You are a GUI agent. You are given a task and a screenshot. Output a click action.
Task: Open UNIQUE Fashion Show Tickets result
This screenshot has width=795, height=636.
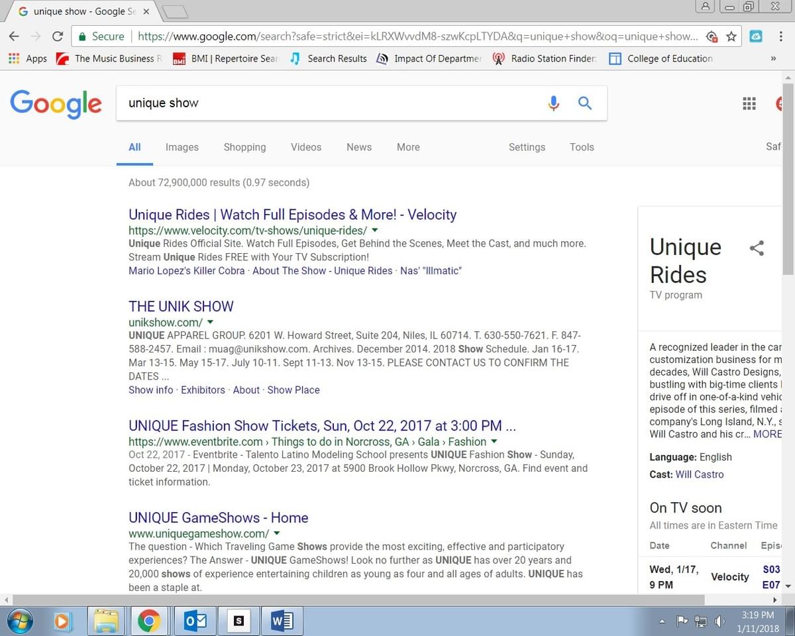(322, 425)
